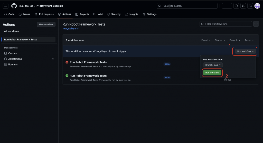This screenshot has width=263, height=143.
Task: Focus the Type / to search box
Action: 187,6
